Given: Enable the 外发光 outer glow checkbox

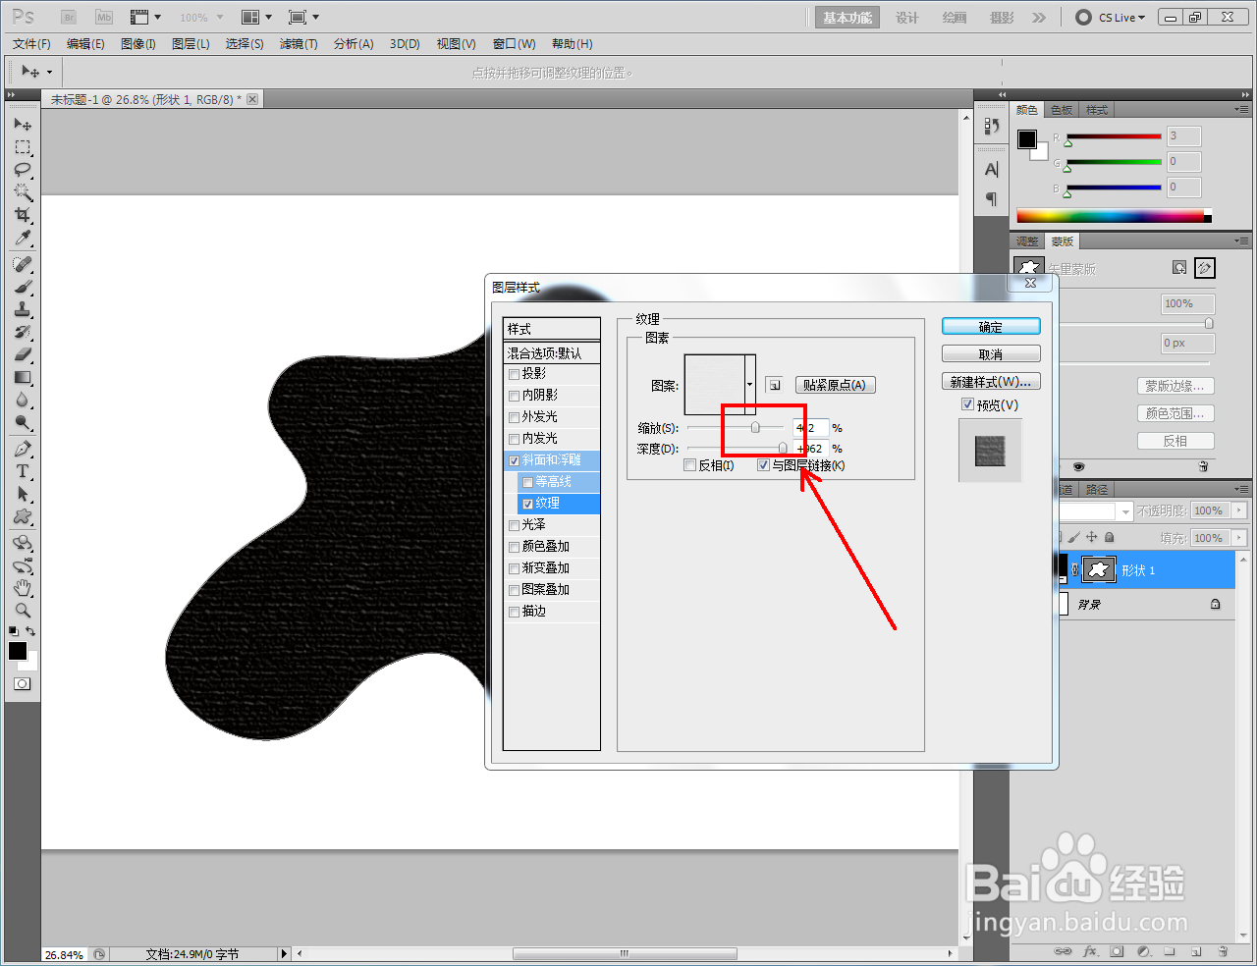Looking at the screenshot, I should pos(514,417).
